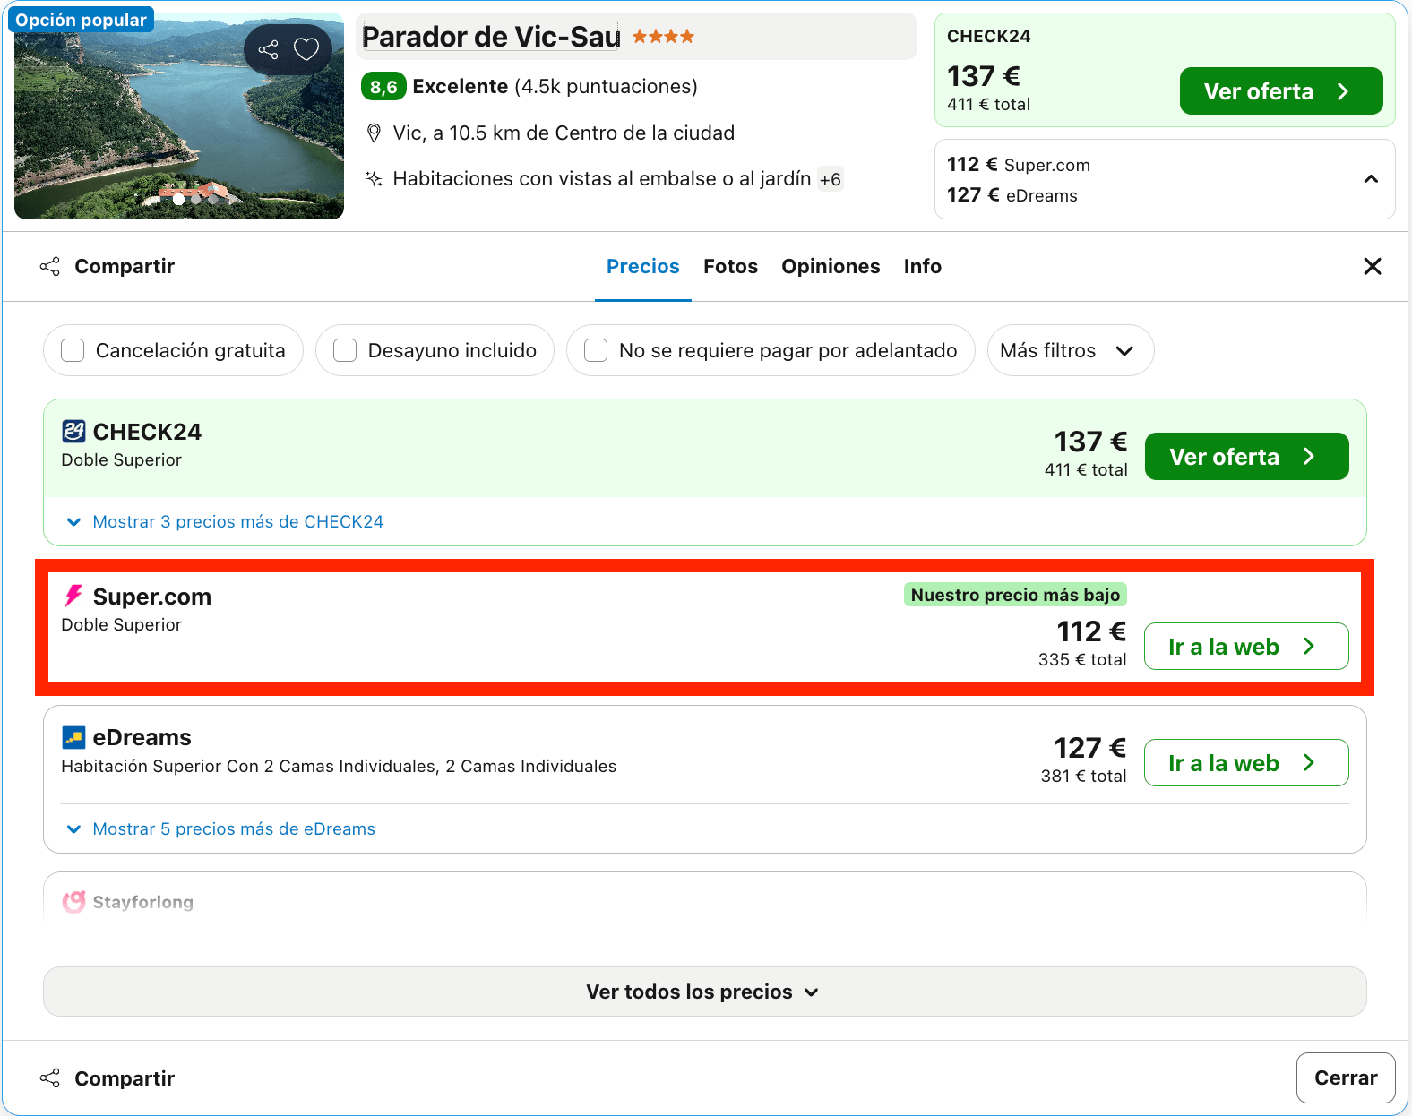This screenshot has width=1412, height=1116.
Task: Open the Opiniones tab
Action: (x=831, y=266)
